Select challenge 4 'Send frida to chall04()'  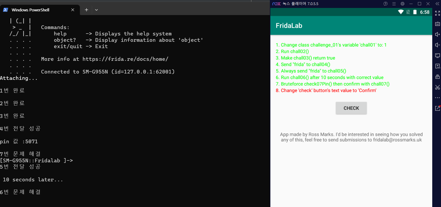pos(303,65)
